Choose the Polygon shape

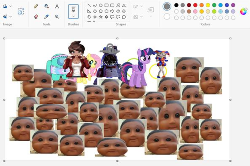[x=118, y=5]
